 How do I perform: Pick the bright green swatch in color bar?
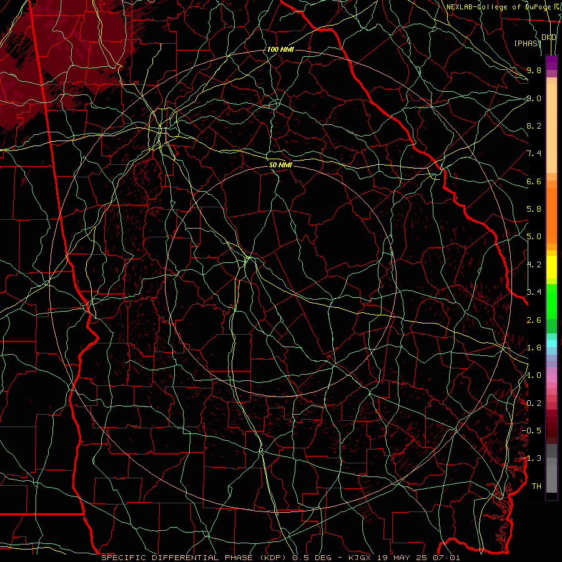(551, 302)
